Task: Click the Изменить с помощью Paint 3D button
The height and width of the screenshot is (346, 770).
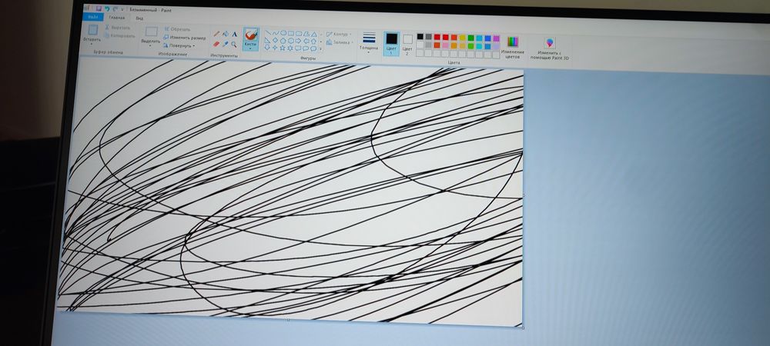Action: coord(550,49)
